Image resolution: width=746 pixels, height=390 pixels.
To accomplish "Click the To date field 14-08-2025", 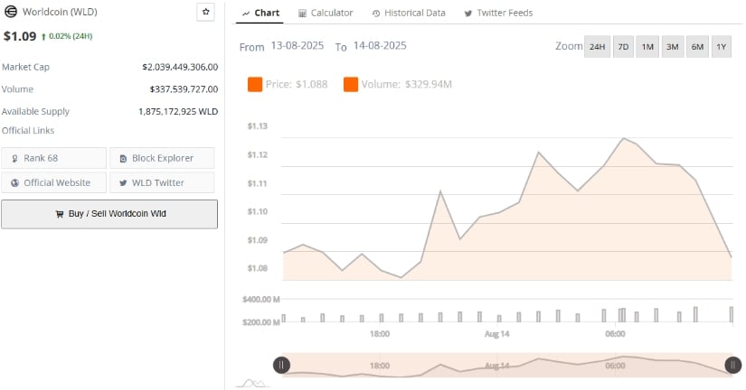I will coord(380,46).
